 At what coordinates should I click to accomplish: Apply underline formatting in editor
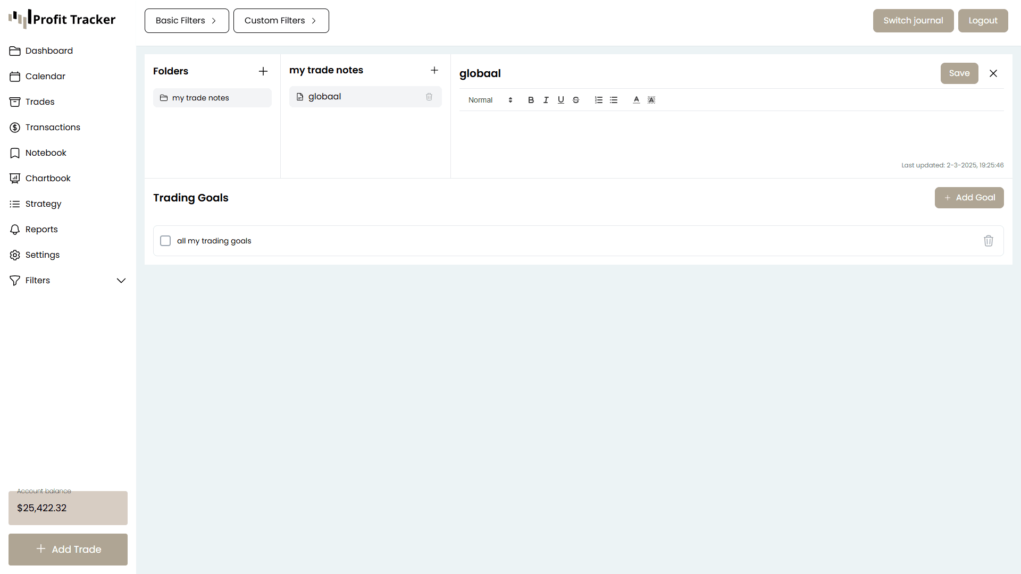click(x=560, y=100)
